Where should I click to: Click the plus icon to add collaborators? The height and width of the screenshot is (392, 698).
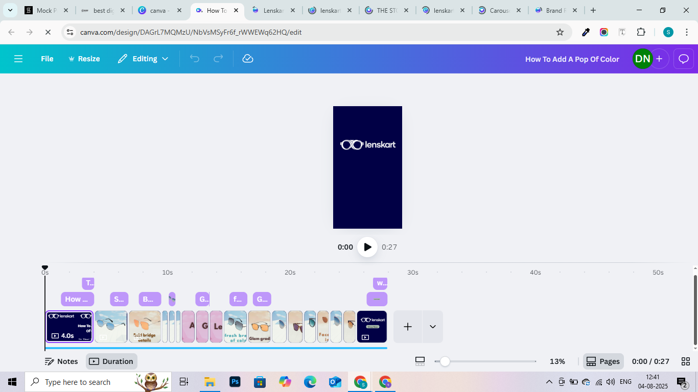tap(659, 59)
